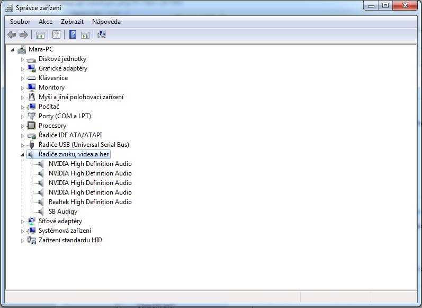Expand the Porty (COM a LPT) node
The image size is (422, 308).
pos(22,117)
